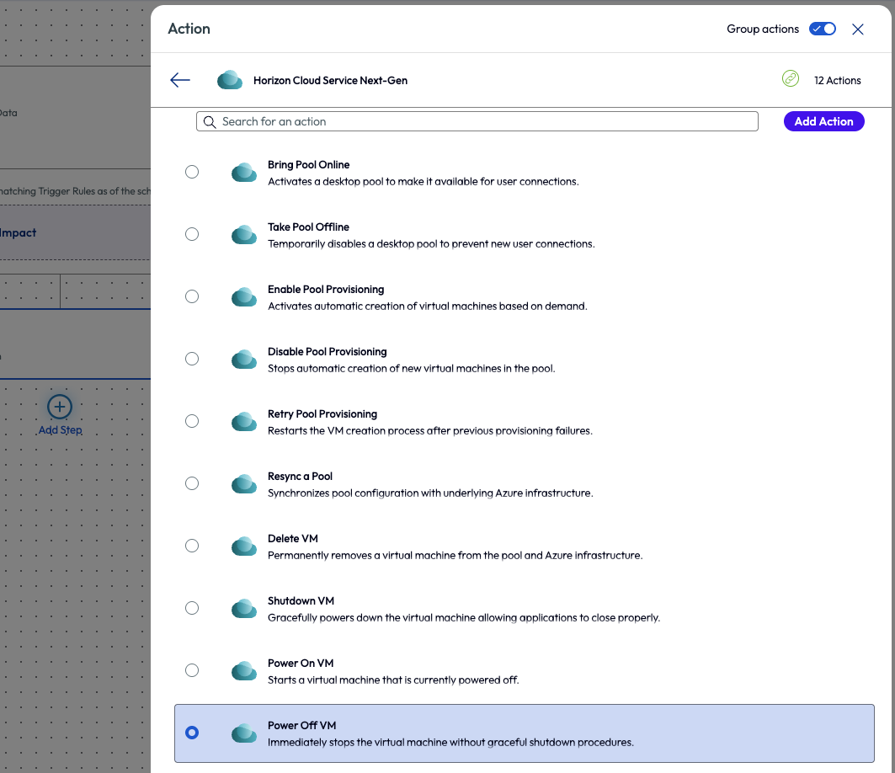This screenshot has width=895, height=773.
Task: Select the Disable Pool Provisioning radio button
Action: pyautogui.click(x=192, y=359)
